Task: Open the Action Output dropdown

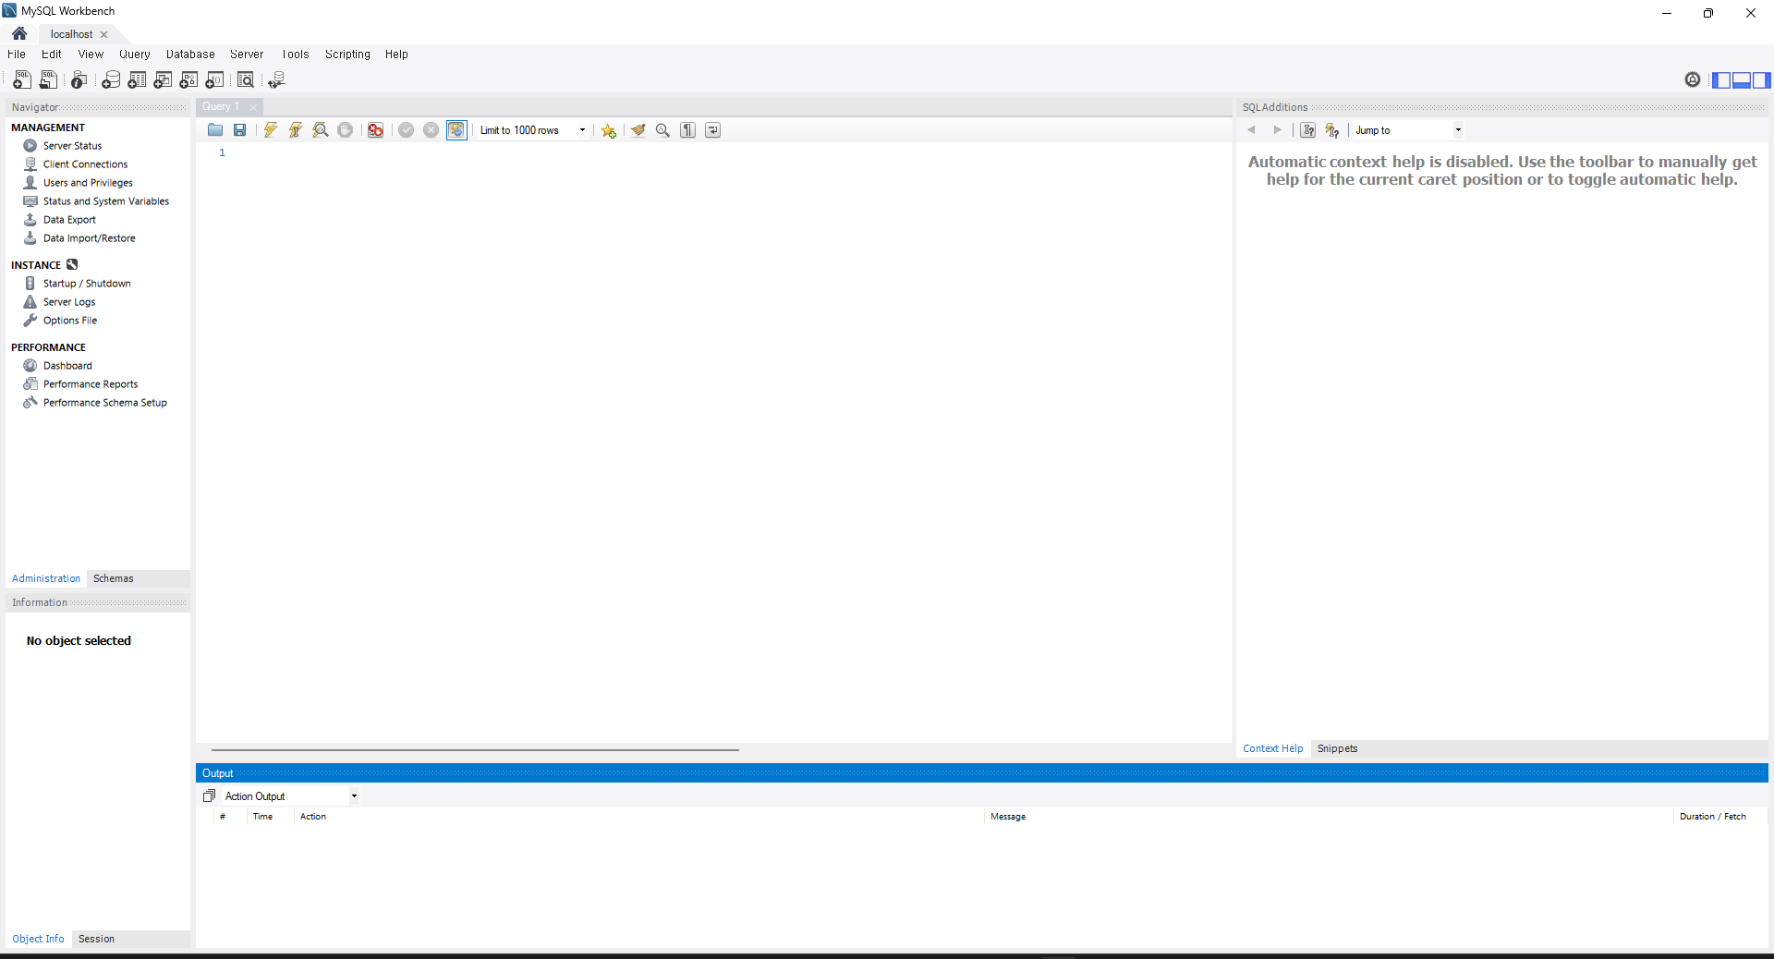Action: 290,796
